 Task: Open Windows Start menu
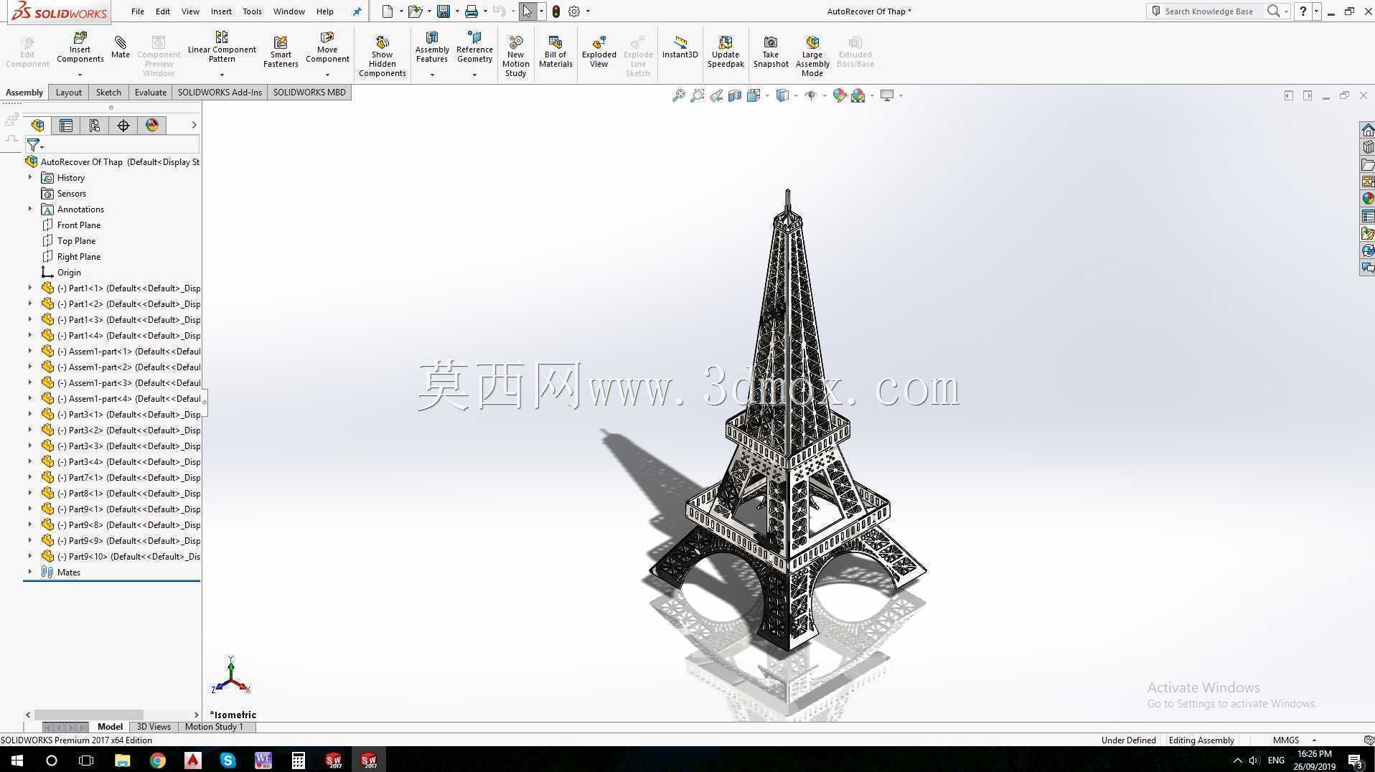point(17,760)
